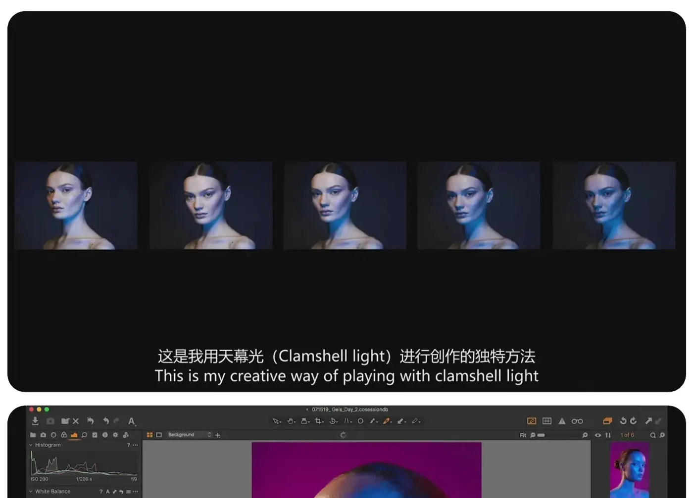Select the Pointer cursor tool

point(276,421)
